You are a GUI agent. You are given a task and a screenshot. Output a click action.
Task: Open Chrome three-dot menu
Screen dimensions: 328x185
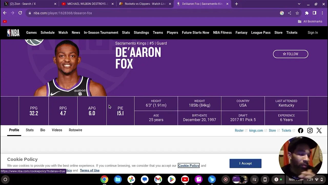(x=322, y=13)
